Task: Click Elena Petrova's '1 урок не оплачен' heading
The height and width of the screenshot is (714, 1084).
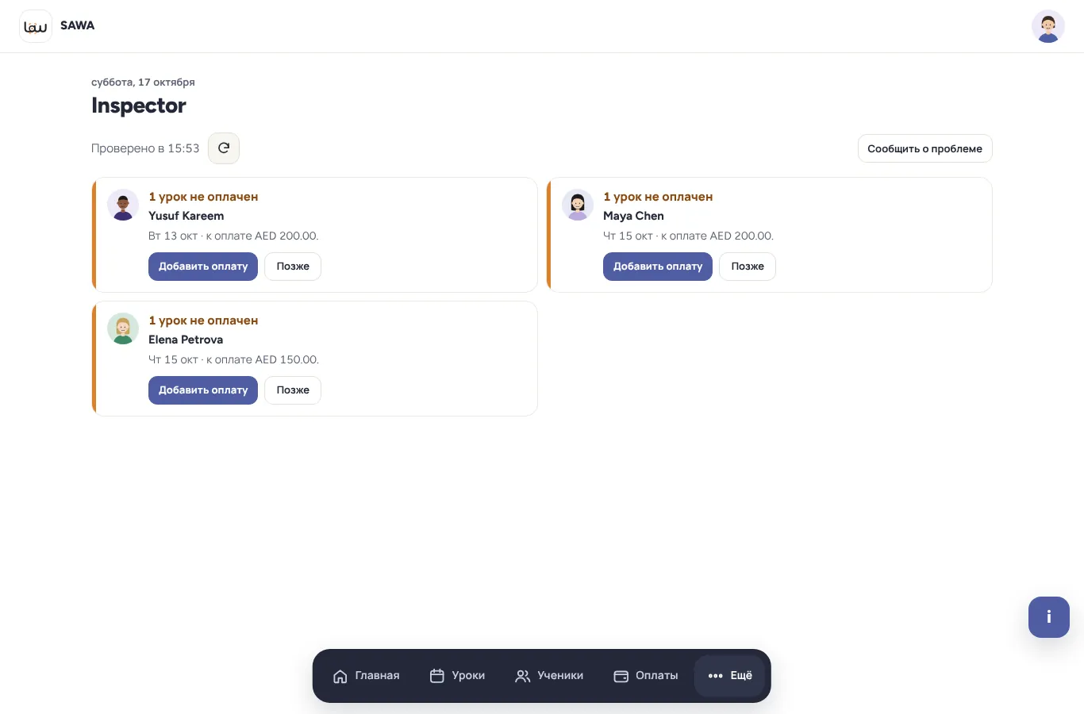Action: pyautogui.click(x=203, y=321)
